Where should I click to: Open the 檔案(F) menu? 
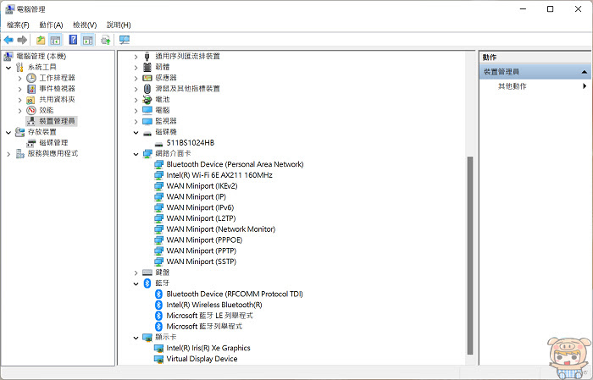18,25
